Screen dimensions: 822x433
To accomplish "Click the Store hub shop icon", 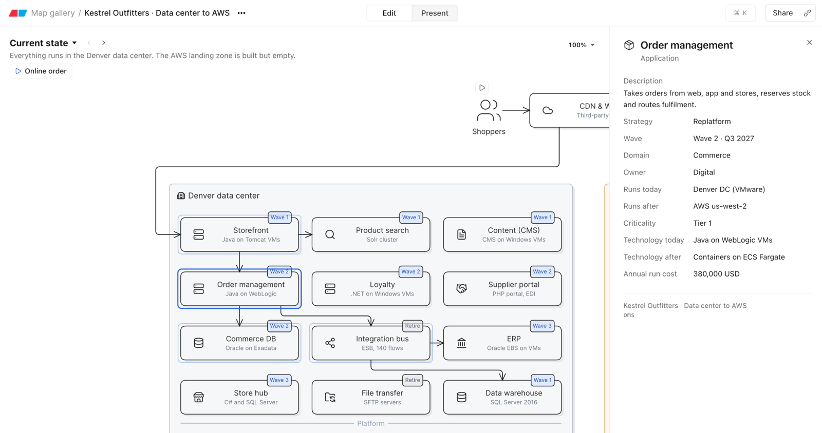I will [x=199, y=397].
